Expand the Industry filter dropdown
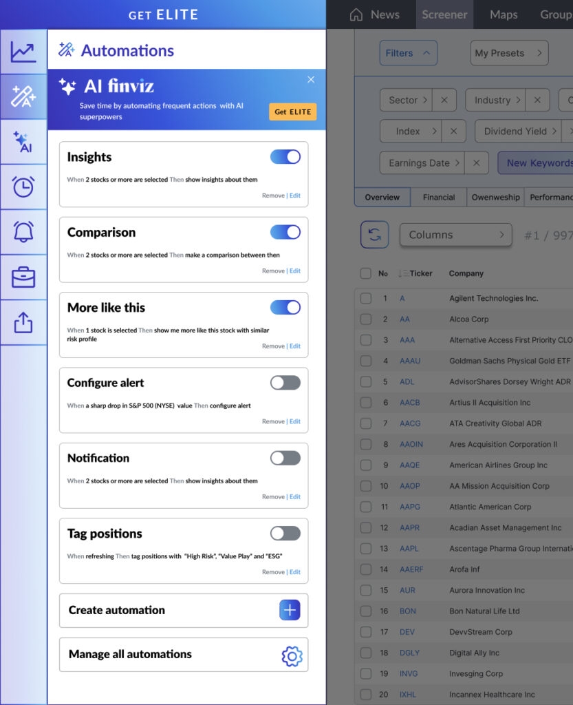The height and width of the screenshot is (705, 573). 496,100
